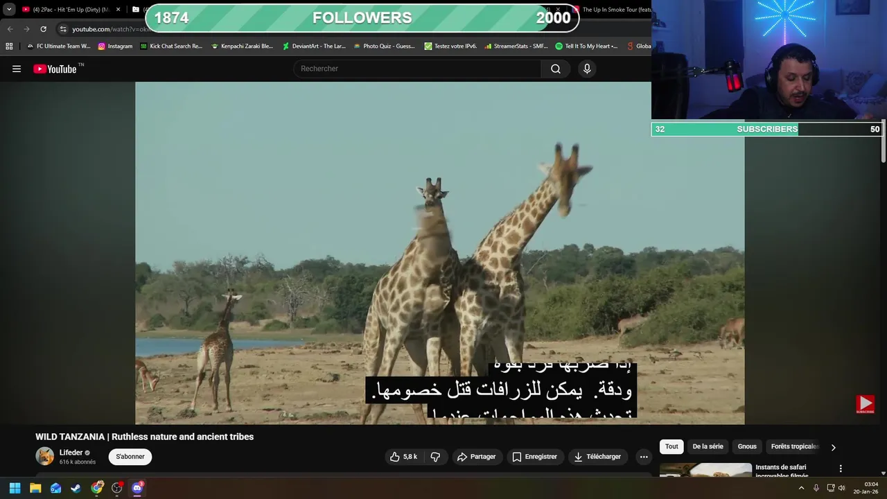The height and width of the screenshot is (499, 887).
Task: Open the Partager share dialog
Action: 477,457
